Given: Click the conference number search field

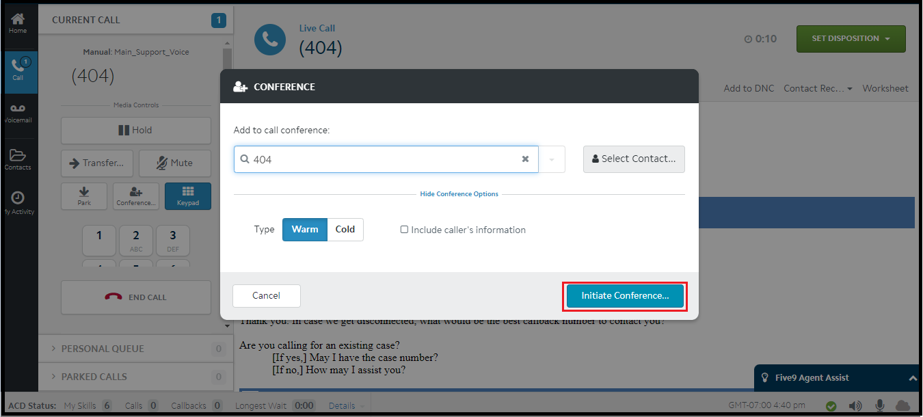Looking at the screenshot, I should [x=386, y=159].
